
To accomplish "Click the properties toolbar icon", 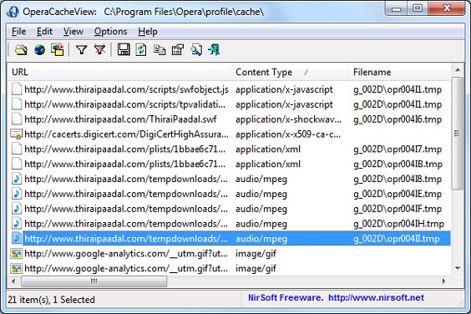I will [178, 49].
